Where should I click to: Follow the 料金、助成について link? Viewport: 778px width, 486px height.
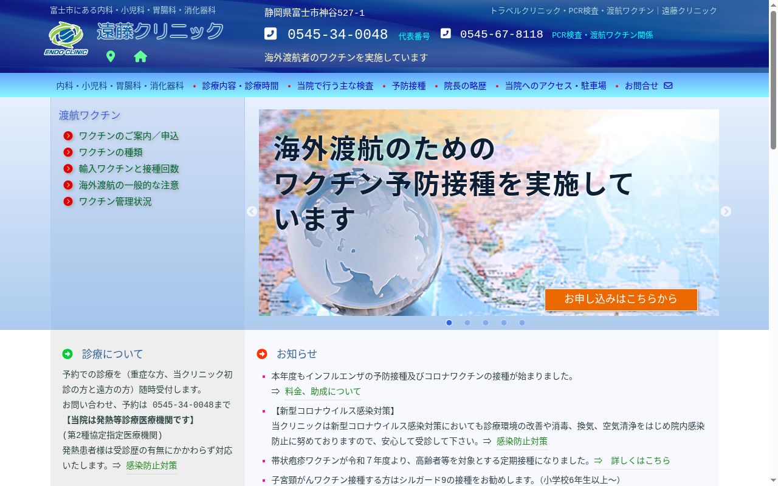323,391
